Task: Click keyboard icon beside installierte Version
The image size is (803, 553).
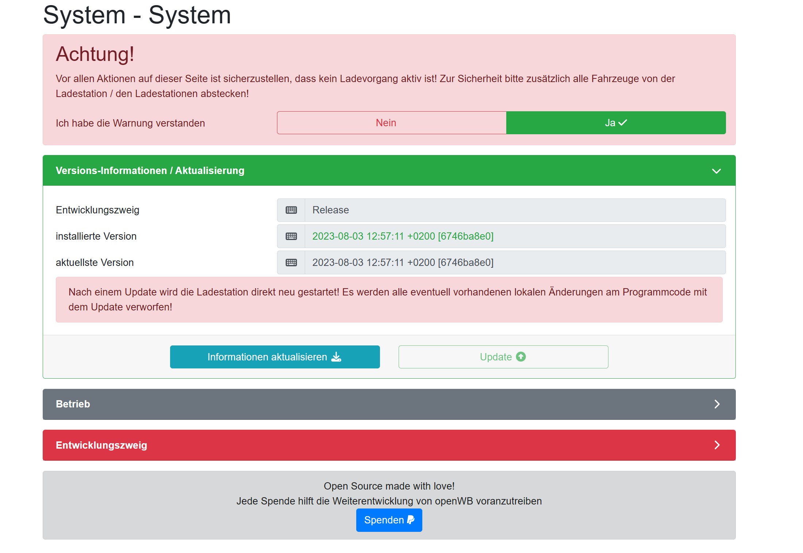Action: pos(291,236)
